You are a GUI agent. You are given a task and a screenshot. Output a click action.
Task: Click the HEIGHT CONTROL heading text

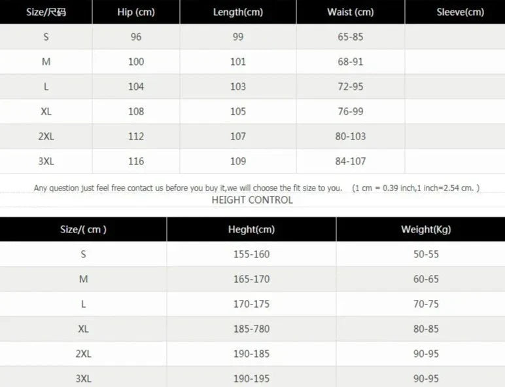tap(252, 200)
